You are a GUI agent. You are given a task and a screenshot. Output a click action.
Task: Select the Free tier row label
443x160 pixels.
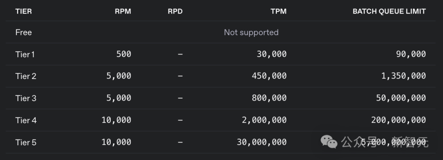23,32
